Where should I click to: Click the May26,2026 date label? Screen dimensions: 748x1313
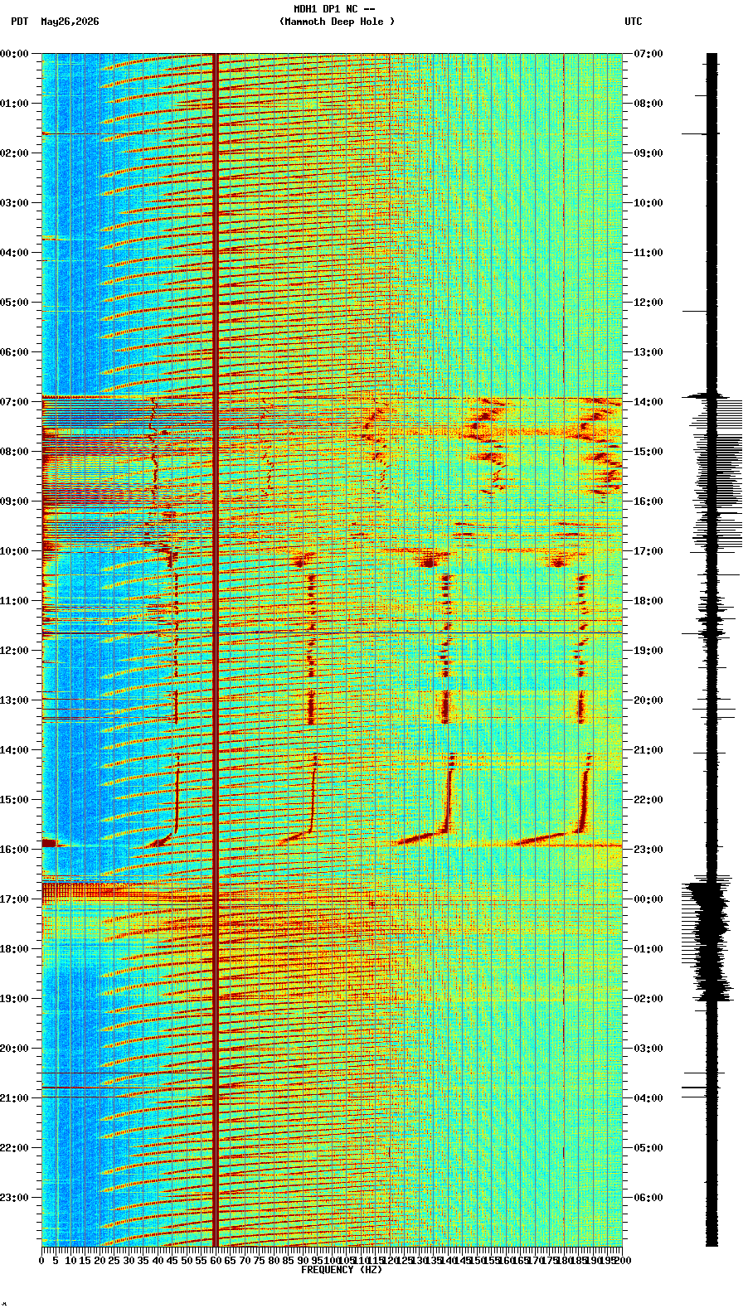tap(70, 22)
